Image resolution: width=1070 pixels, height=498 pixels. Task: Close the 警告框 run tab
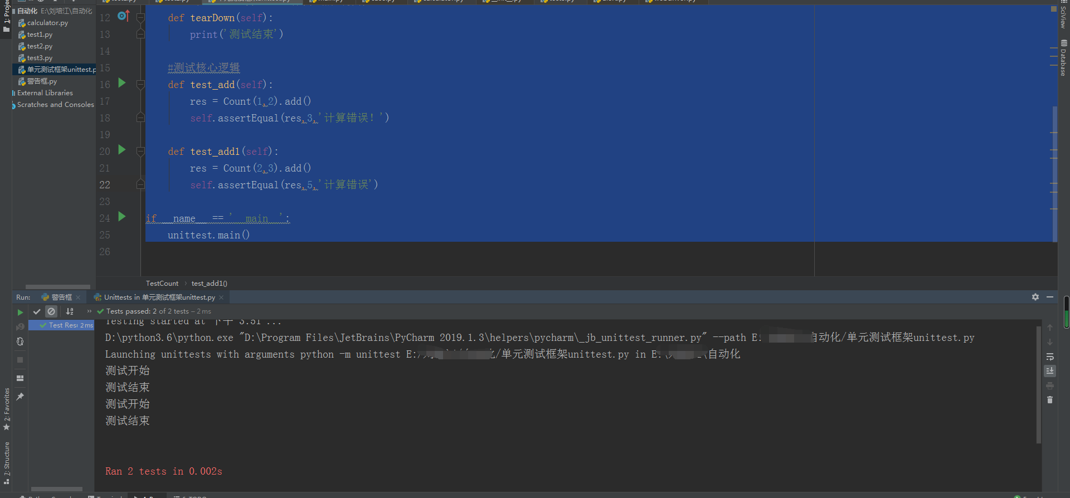click(x=78, y=297)
